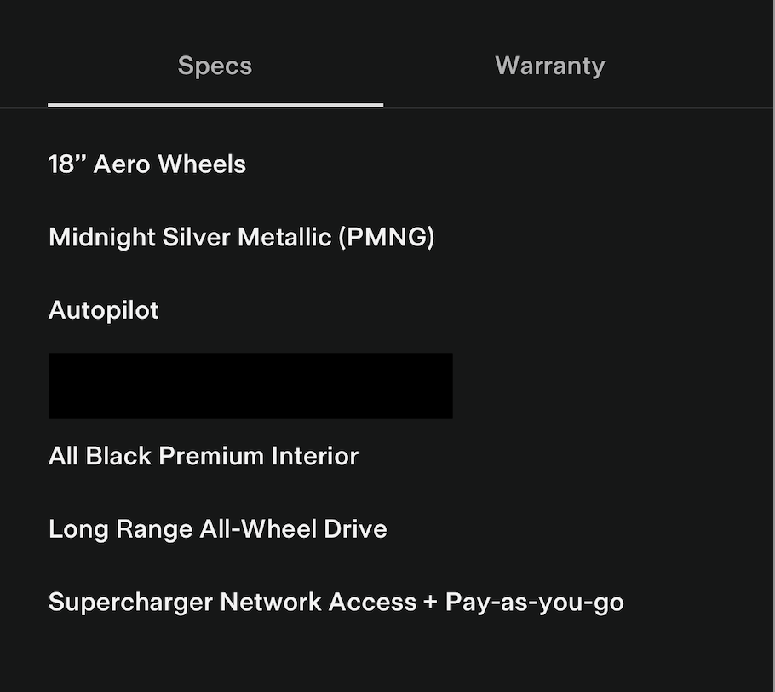
Task: Click the word Interior in interior spec
Action: (x=315, y=456)
